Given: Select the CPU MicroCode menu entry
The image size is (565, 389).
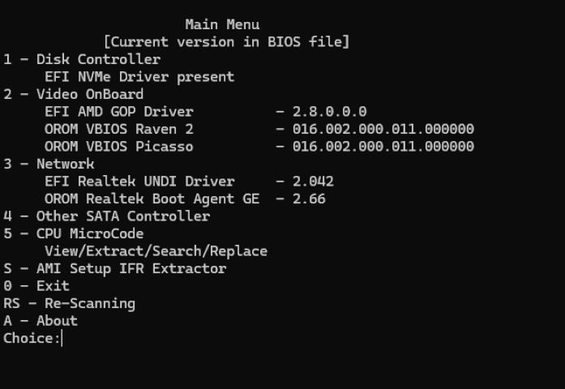Looking at the screenshot, I should [74, 233].
